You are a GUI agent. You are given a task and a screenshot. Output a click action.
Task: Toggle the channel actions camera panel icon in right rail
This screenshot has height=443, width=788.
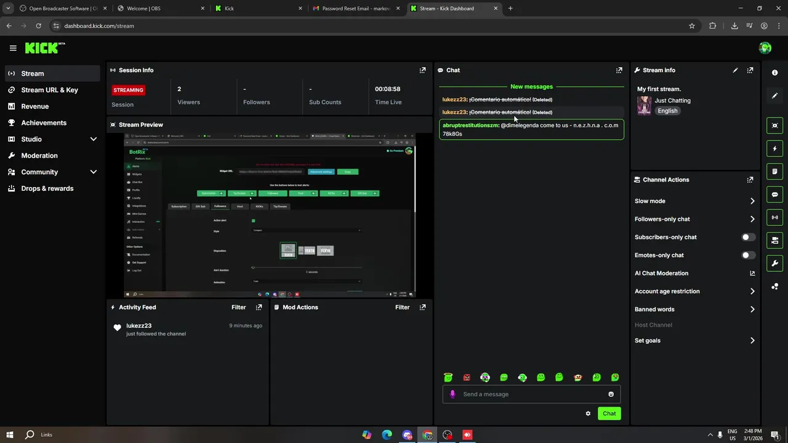(x=774, y=240)
